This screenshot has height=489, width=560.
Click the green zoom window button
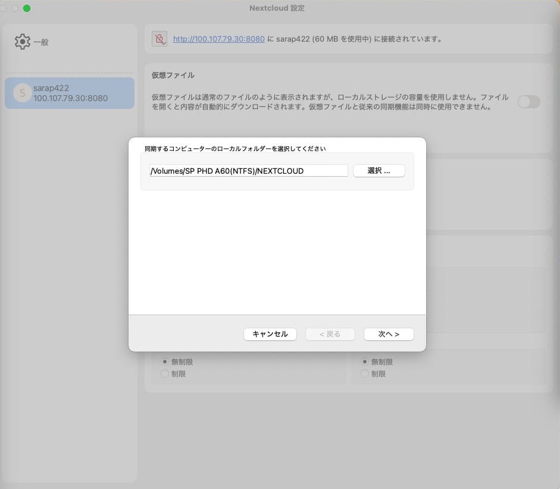pos(27,8)
